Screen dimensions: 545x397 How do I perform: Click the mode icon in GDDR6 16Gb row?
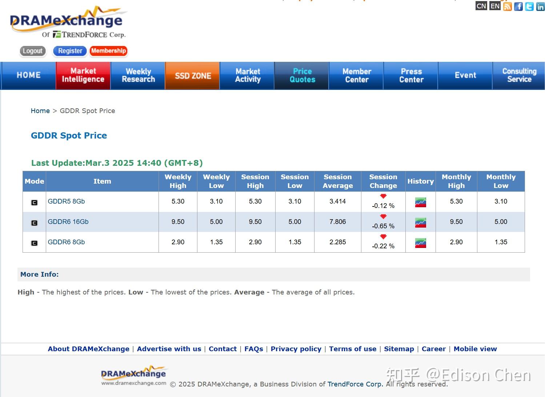[34, 223]
